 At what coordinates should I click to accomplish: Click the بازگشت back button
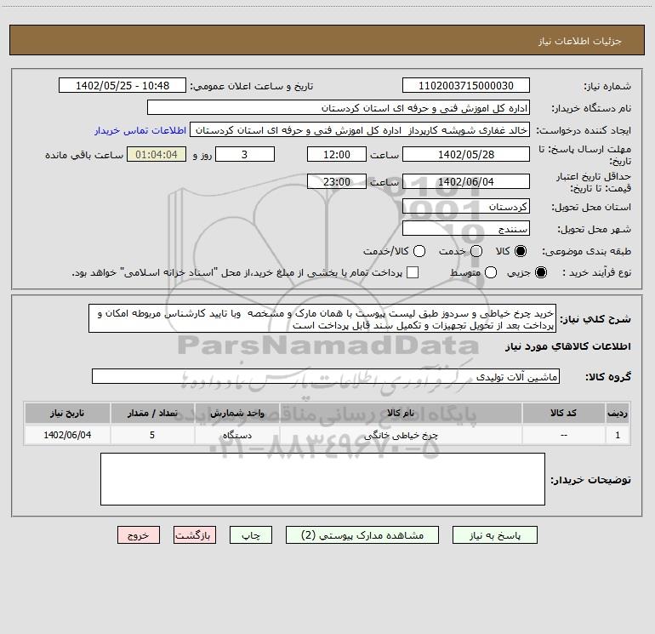point(195,535)
